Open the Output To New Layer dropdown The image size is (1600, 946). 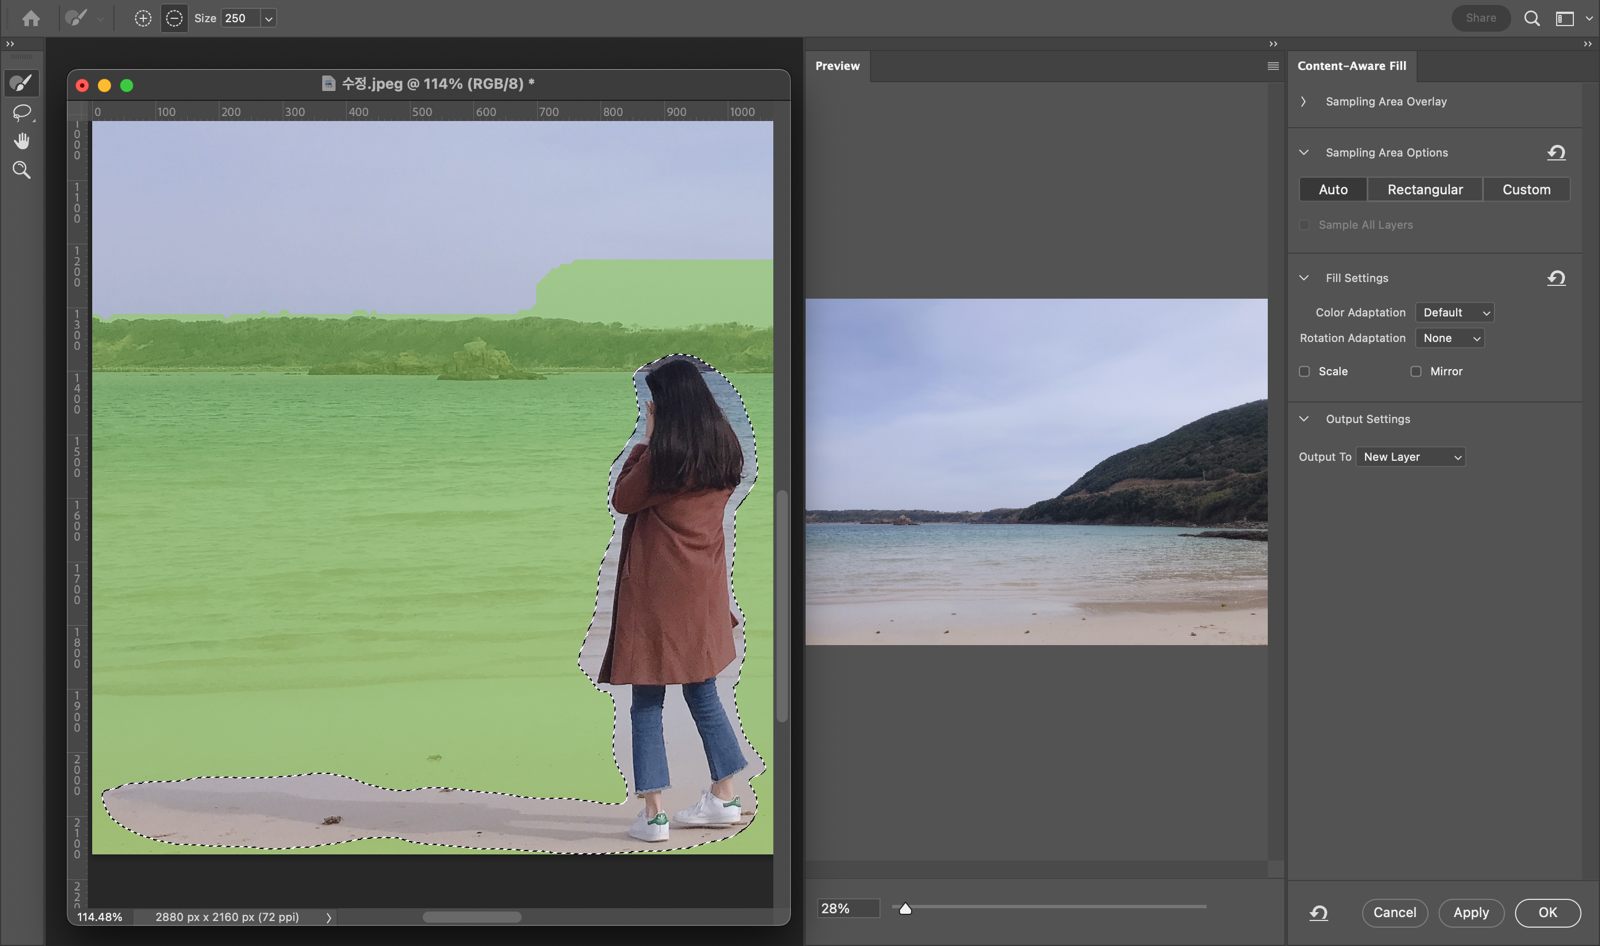(x=1410, y=456)
